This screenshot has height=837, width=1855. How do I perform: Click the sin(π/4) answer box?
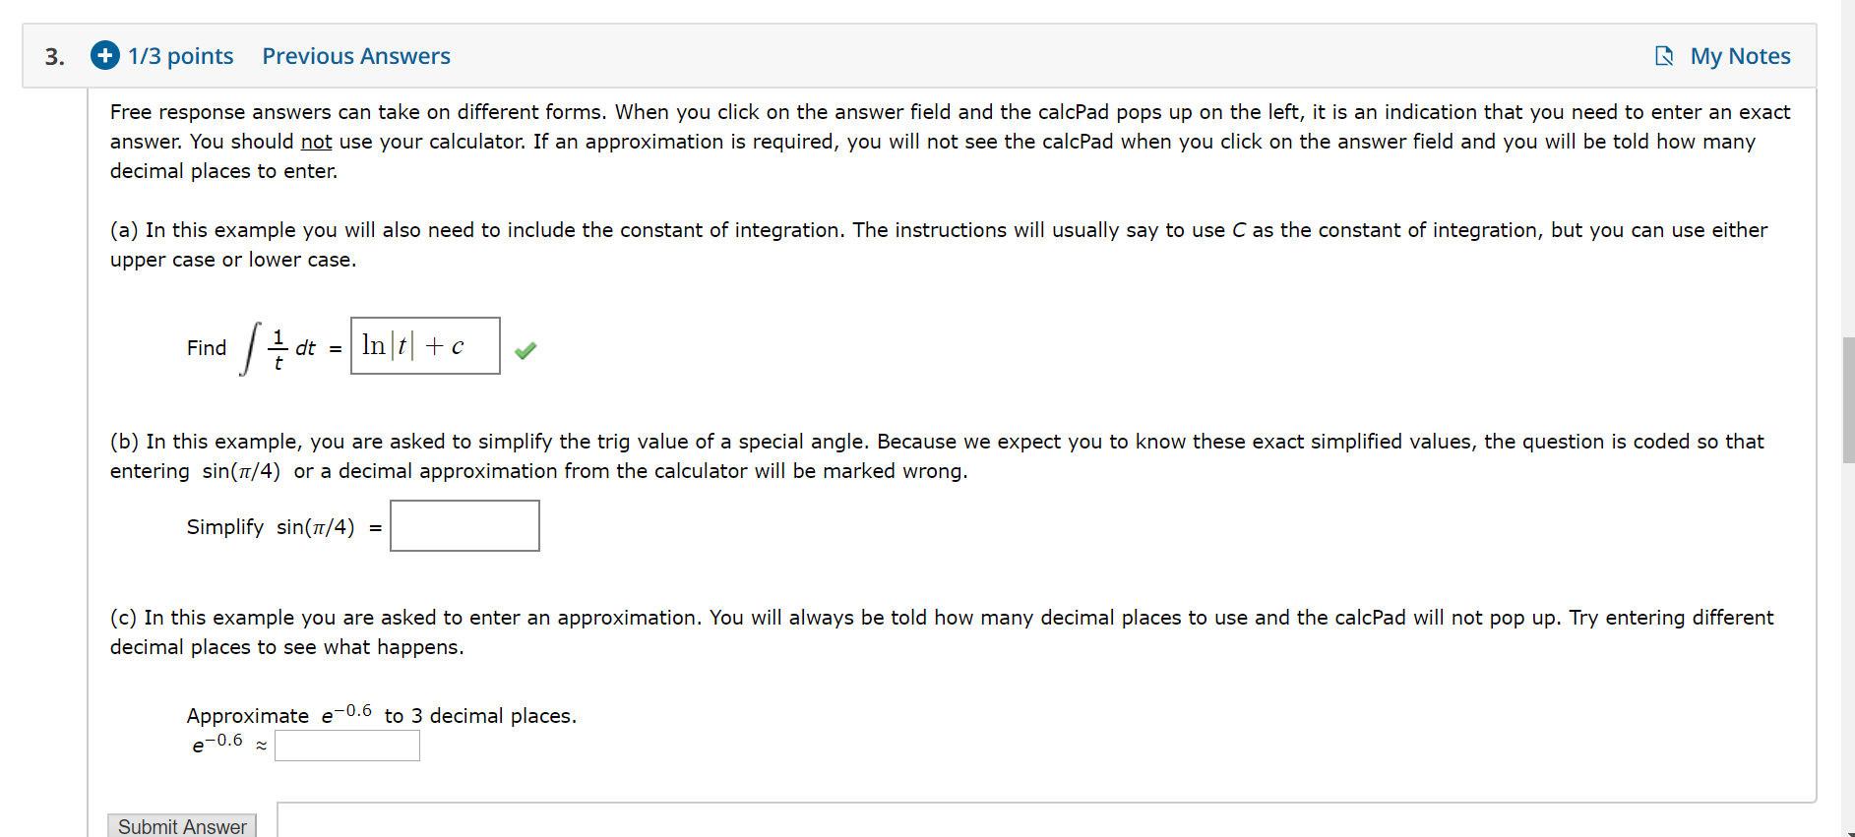(464, 525)
